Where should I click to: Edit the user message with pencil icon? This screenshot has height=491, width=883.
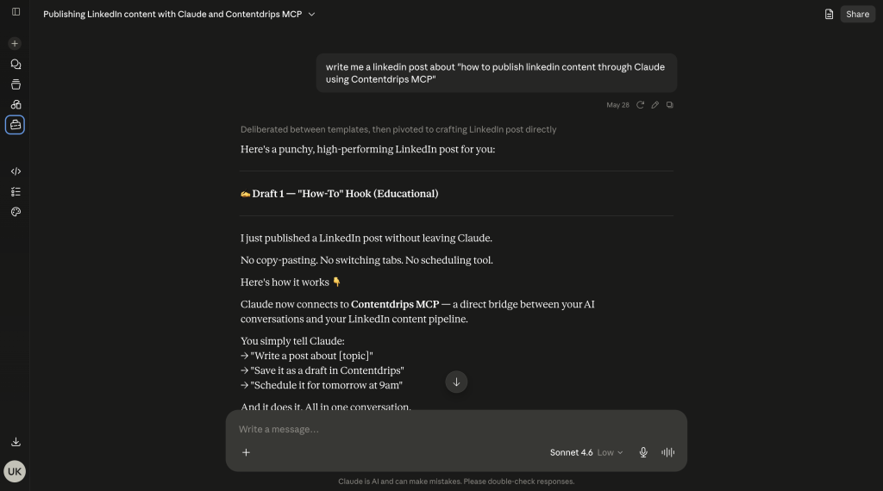pos(655,104)
